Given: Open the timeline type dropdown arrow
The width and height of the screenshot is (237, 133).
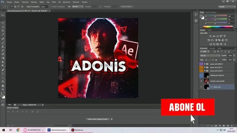Looking at the screenshot, I should click(111, 119).
